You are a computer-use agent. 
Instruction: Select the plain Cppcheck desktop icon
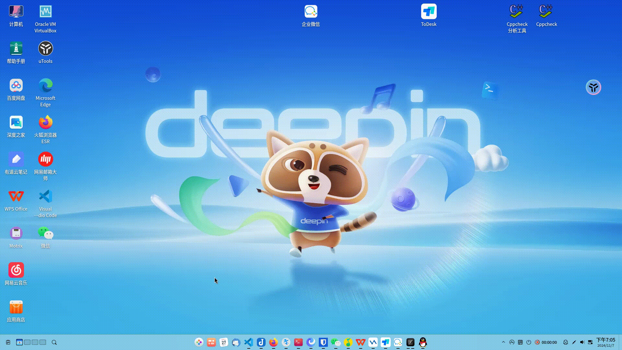547,16
